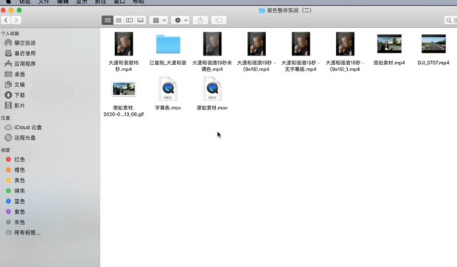Select file 大道和酒酒15秒 - (9x16)_1.mp4
This screenshot has height=267, width=457.
point(345,44)
